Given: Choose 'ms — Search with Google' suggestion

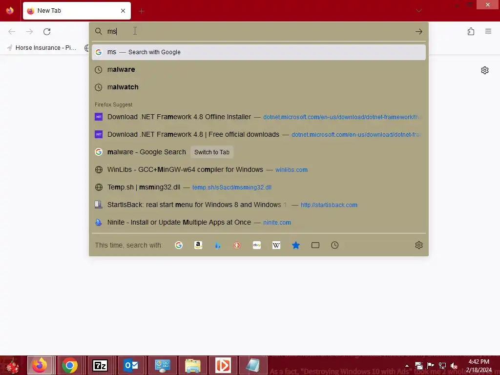Looking at the screenshot, I should pos(259,52).
